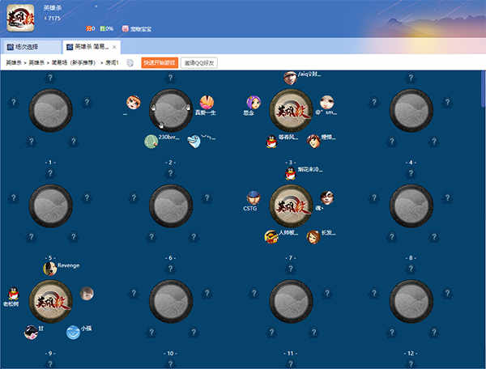Click the 房间1 breadcrumb item

(x=112, y=63)
